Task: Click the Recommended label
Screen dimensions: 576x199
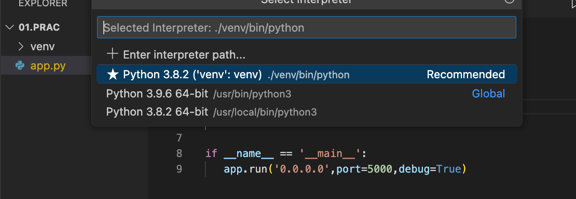Action: (466, 75)
